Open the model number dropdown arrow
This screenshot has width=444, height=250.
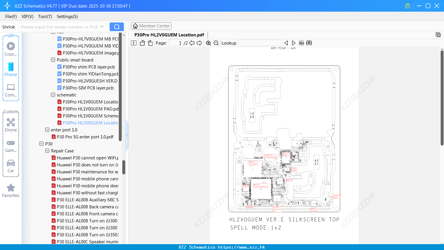click(x=102, y=27)
